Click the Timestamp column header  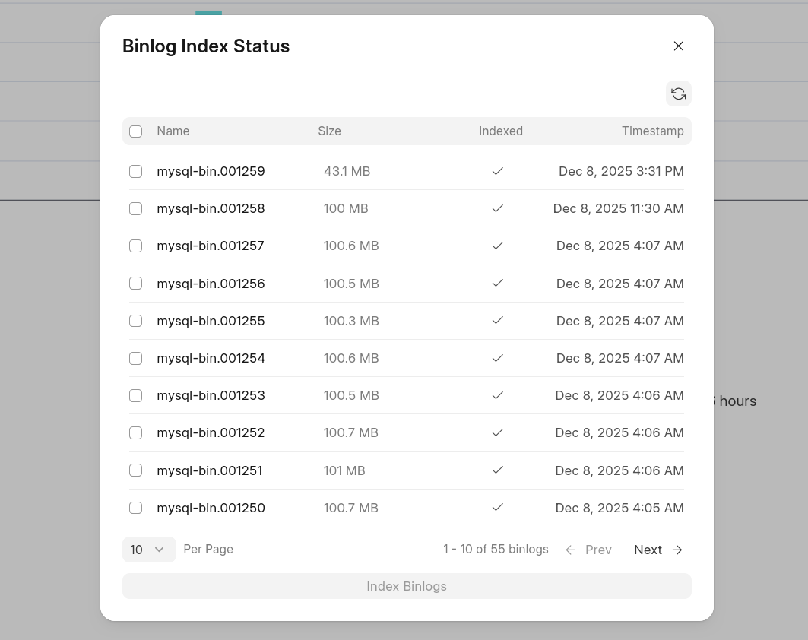coord(652,131)
